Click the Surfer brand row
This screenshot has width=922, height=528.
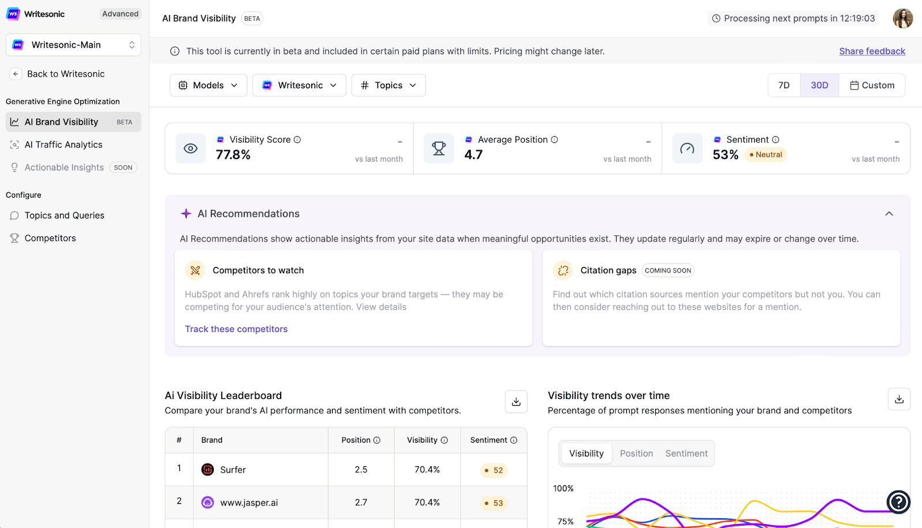[346, 470]
